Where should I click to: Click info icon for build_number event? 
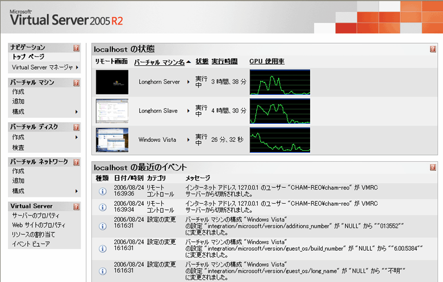click(x=103, y=249)
